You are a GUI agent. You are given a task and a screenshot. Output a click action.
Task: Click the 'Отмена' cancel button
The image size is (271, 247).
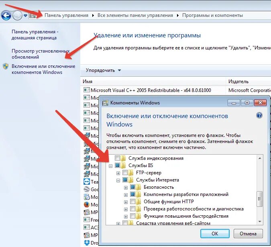pyautogui.click(x=248, y=233)
